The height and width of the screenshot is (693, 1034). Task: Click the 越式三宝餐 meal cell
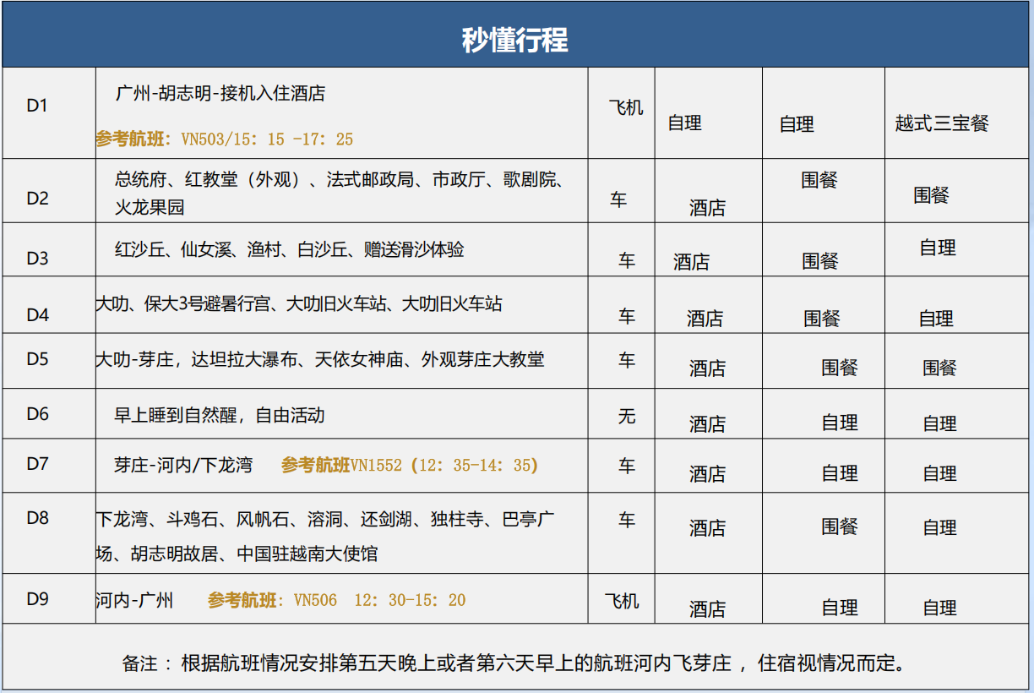click(941, 123)
